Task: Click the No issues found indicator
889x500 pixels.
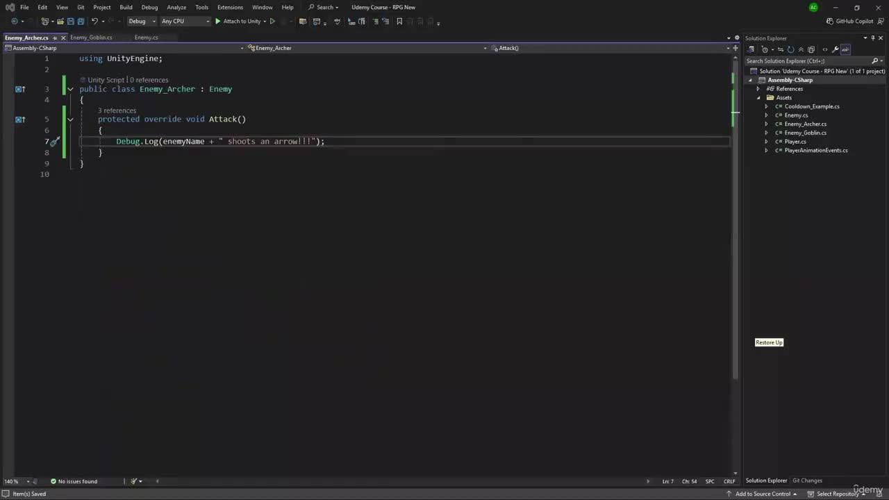Action: click(74, 481)
